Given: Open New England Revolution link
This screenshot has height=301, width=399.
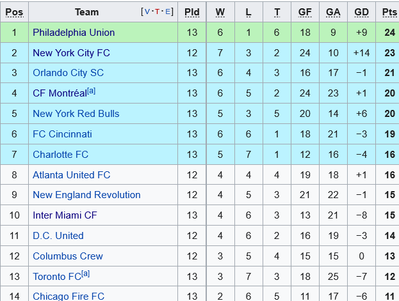Looking at the screenshot, I should tap(86, 195).
